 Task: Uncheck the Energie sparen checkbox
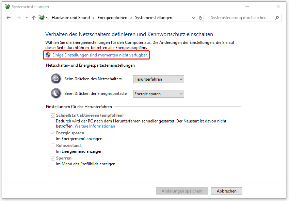point(53,133)
